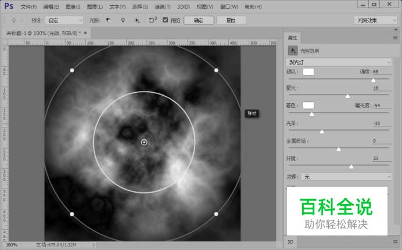Viewport: 402px width, 250px height.
Task: Click the 复位 reset button
Action: pyautogui.click(x=231, y=20)
